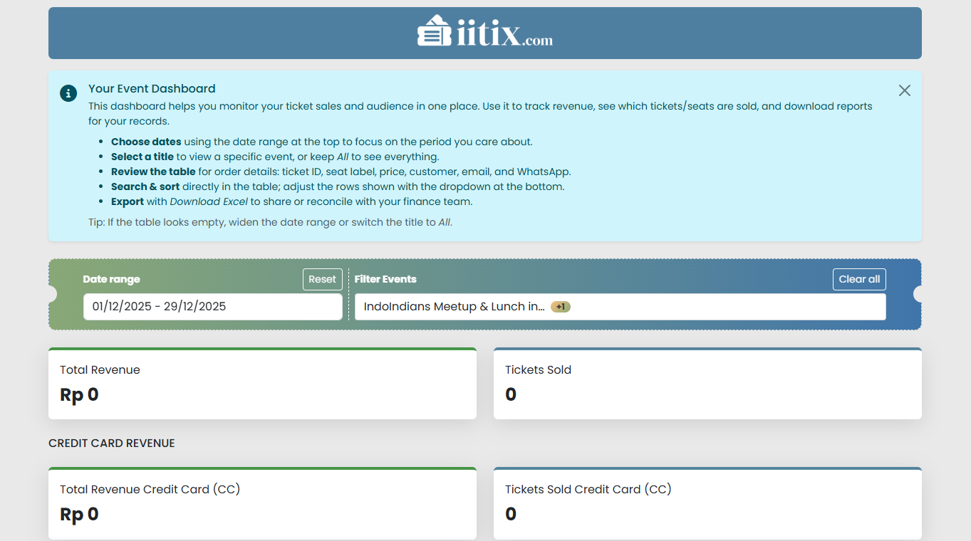Screen dimensions: 971x541
Task: Click the iitix.com wordmark in the header
Action: point(504,34)
